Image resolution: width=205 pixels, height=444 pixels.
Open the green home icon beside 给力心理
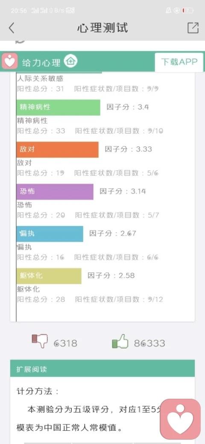[70, 61]
